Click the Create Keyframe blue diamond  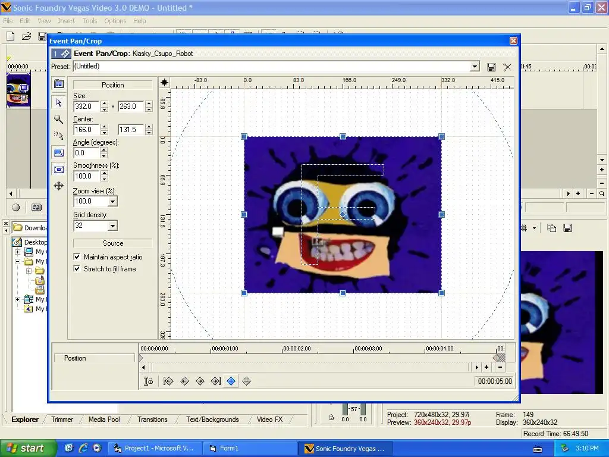(x=231, y=381)
